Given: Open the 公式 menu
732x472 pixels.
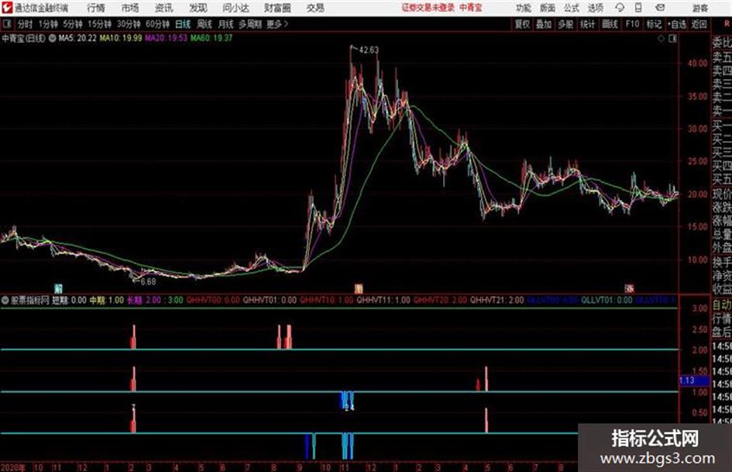Looking at the screenshot, I should tap(572, 8).
